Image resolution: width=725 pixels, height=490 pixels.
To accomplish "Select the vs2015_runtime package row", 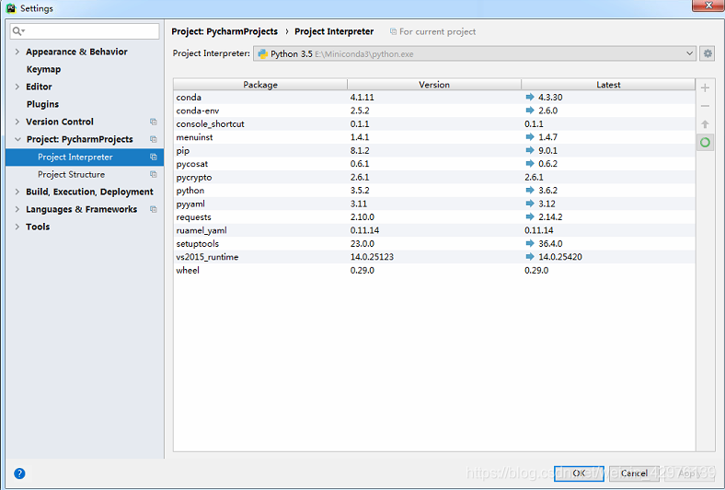I will (434, 257).
